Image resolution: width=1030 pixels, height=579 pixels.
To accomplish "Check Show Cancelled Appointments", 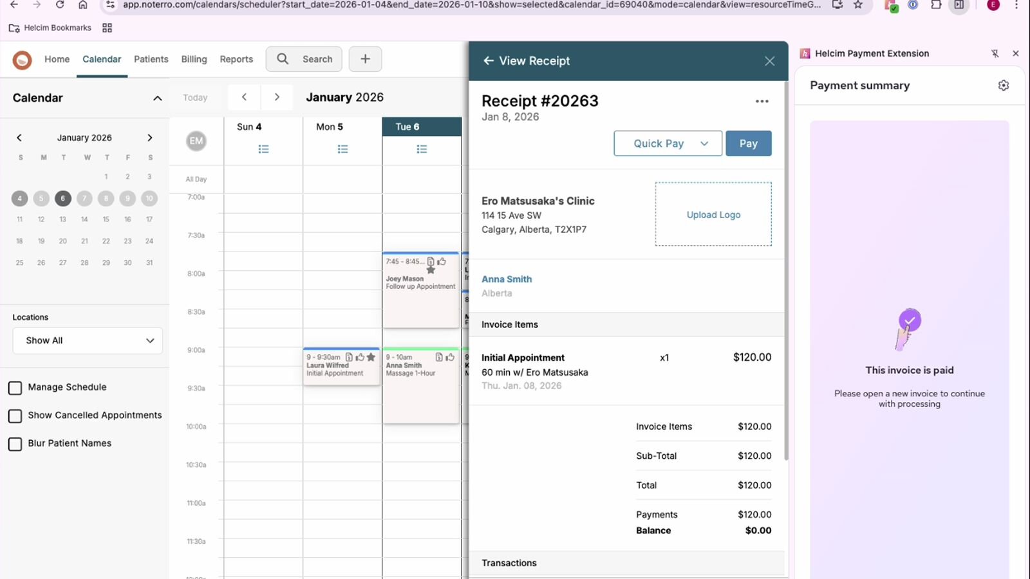I will tap(15, 416).
